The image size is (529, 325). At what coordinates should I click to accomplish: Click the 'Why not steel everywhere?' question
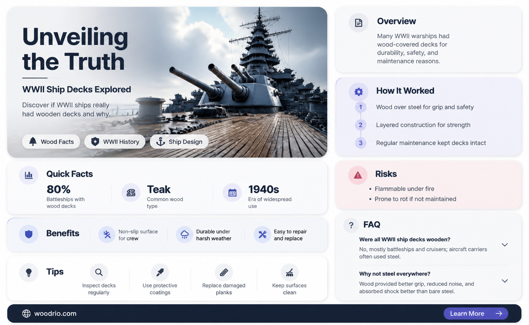395,274
